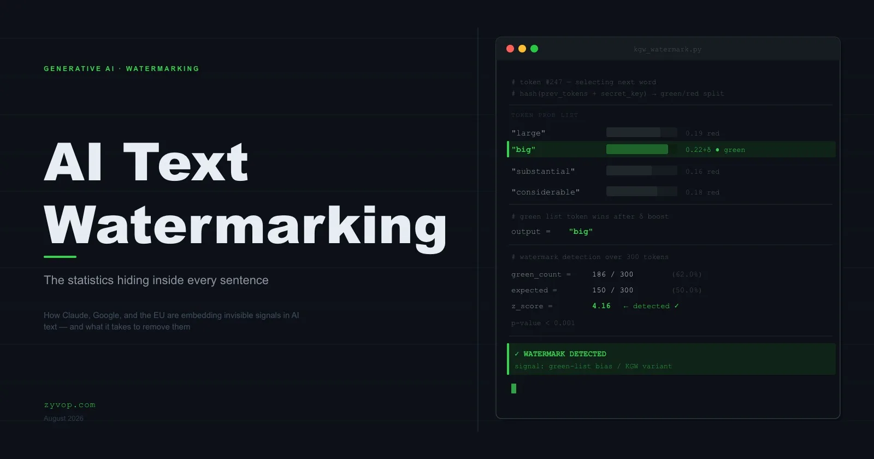
Task: Click the 'expected =' label
Action: (x=534, y=290)
